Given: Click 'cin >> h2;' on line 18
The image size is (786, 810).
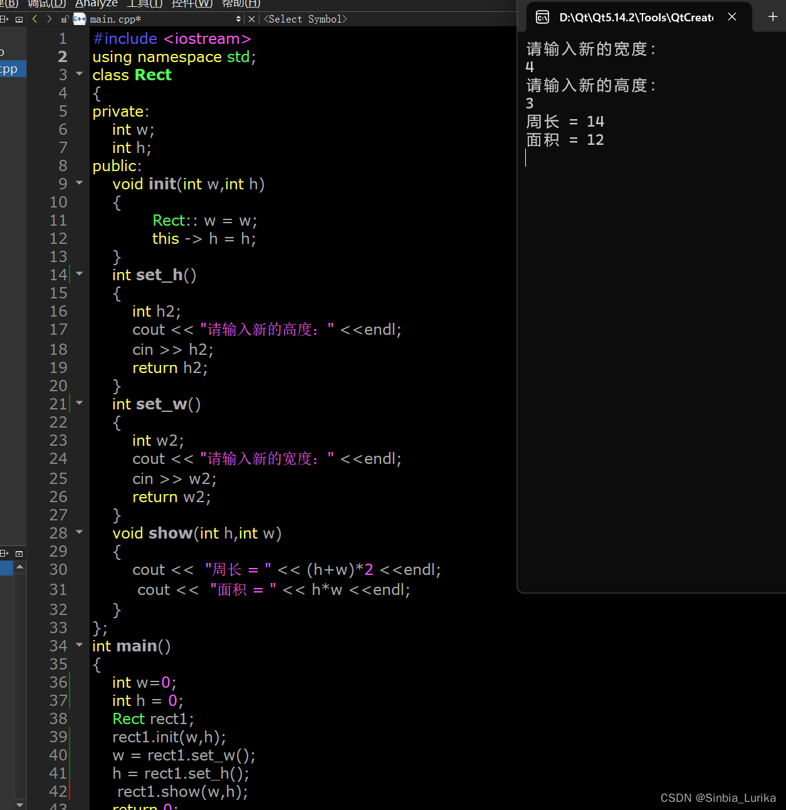Looking at the screenshot, I should click(x=173, y=350).
